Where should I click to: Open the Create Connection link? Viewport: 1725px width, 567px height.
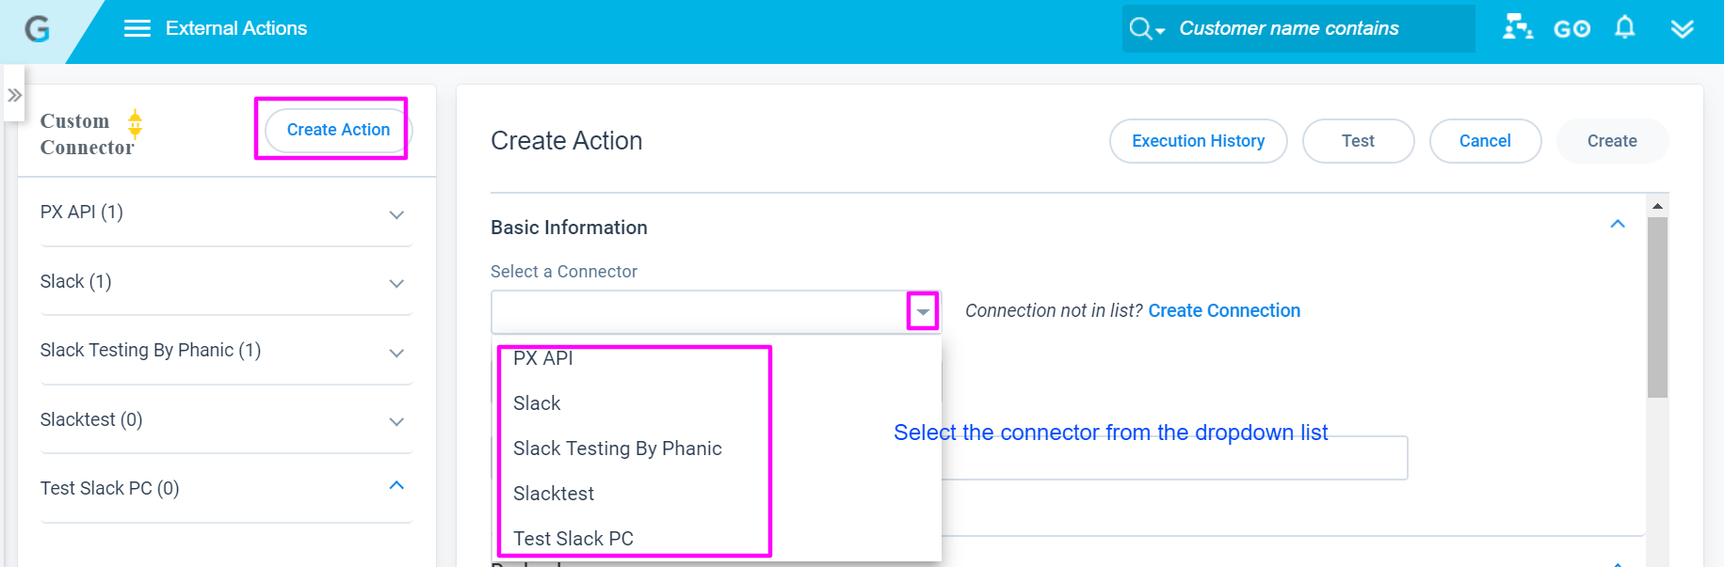click(1224, 310)
